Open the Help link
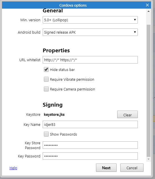 (x=13, y=168)
